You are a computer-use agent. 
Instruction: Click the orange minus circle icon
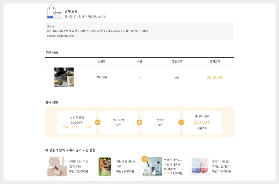98,122
